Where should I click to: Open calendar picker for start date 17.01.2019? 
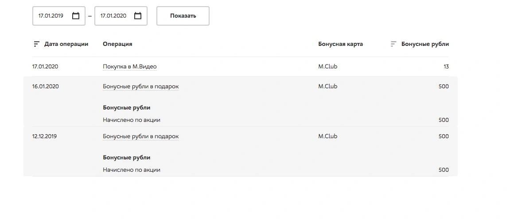(x=75, y=15)
